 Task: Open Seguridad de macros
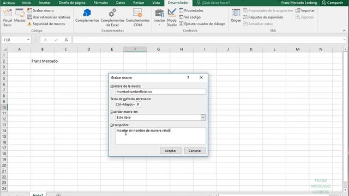pyautogui.click(x=46, y=24)
